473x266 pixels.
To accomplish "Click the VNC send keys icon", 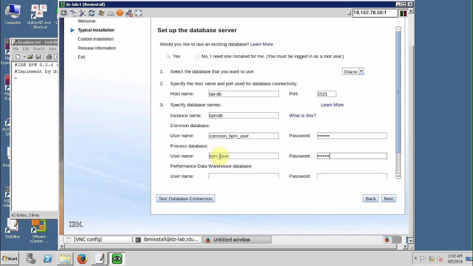I will point(110,13).
